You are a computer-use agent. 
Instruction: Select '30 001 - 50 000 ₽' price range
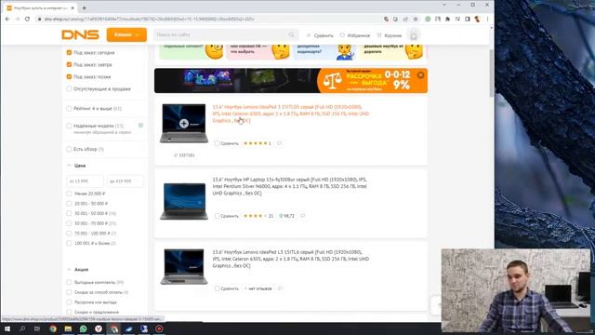click(x=69, y=213)
